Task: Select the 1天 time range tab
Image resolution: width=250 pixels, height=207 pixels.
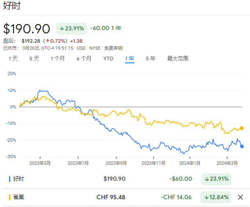Action: (x=13, y=59)
